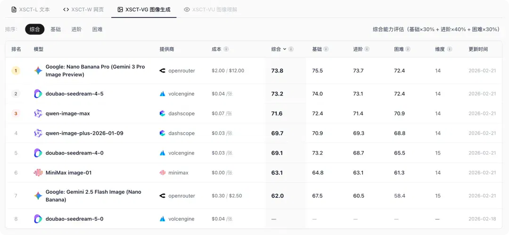
Task: Sort by 综合 pill button
Action: click(x=35, y=29)
